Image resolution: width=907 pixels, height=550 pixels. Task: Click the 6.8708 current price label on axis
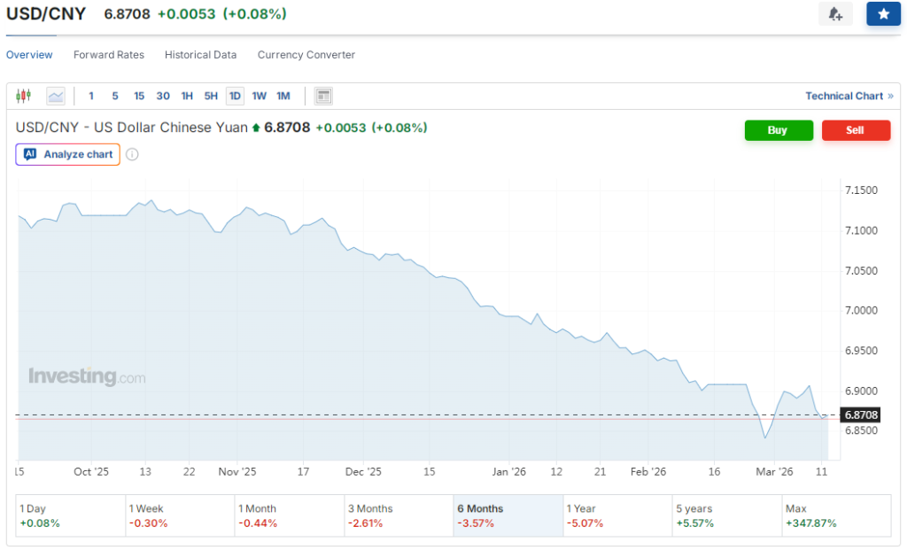point(861,414)
